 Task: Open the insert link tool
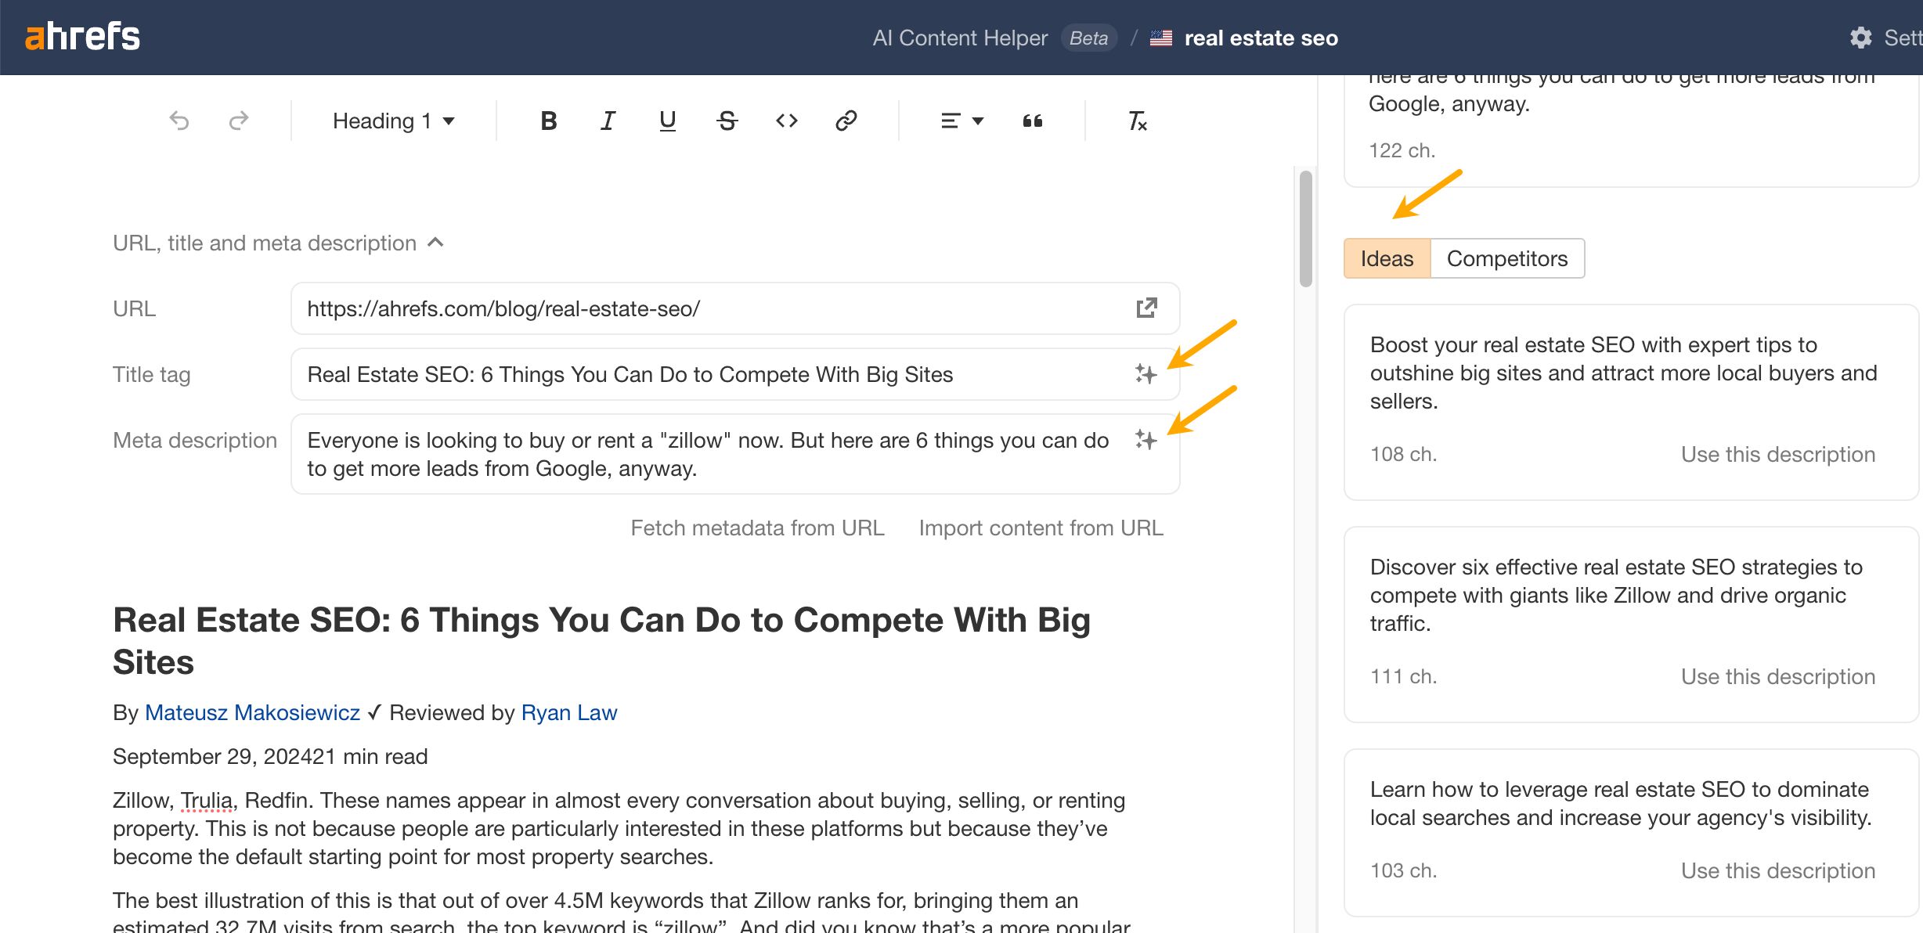click(846, 121)
